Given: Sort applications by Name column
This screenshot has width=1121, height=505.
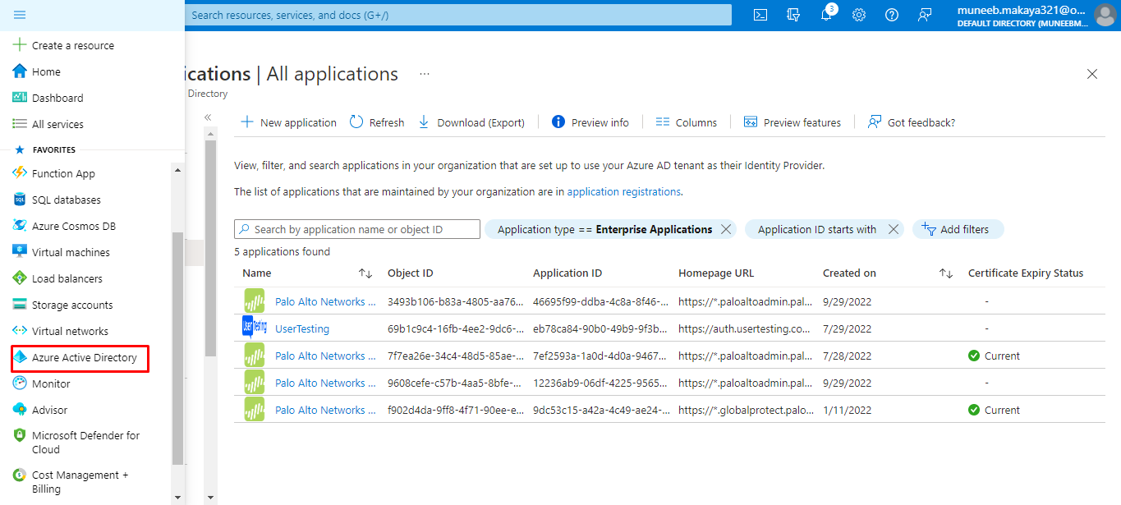Looking at the screenshot, I should 365,273.
